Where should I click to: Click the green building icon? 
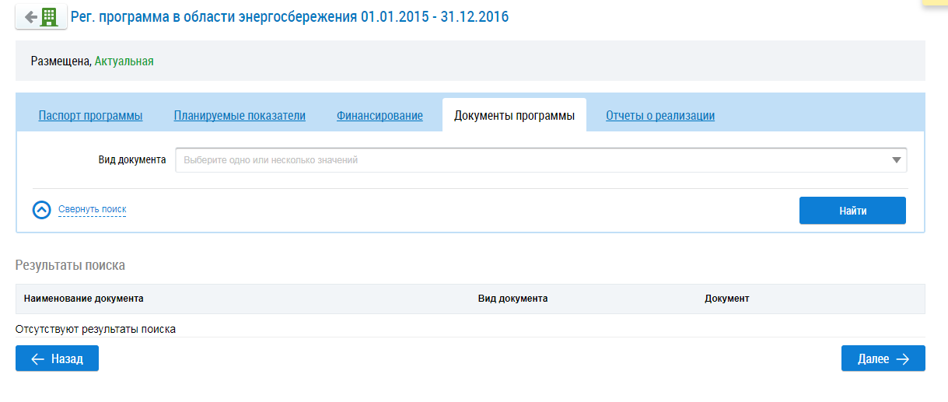[x=51, y=17]
